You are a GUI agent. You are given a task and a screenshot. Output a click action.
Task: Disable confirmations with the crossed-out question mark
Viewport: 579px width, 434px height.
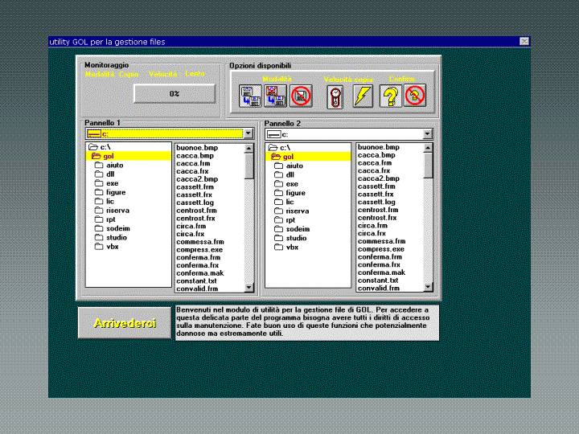tap(415, 97)
